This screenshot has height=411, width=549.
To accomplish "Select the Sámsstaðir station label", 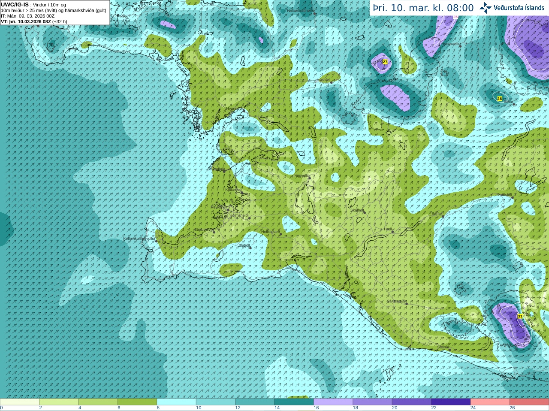I will [x=396, y=301].
